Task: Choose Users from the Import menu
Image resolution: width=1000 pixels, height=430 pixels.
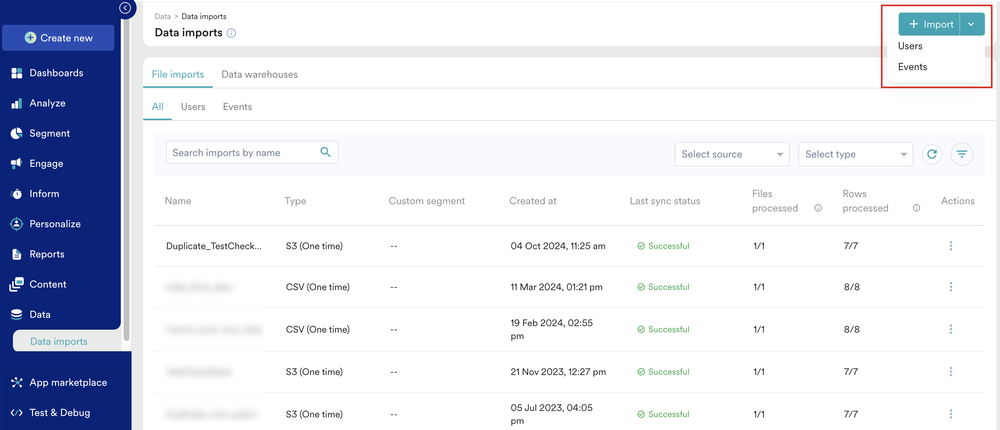Action: (910, 46)
